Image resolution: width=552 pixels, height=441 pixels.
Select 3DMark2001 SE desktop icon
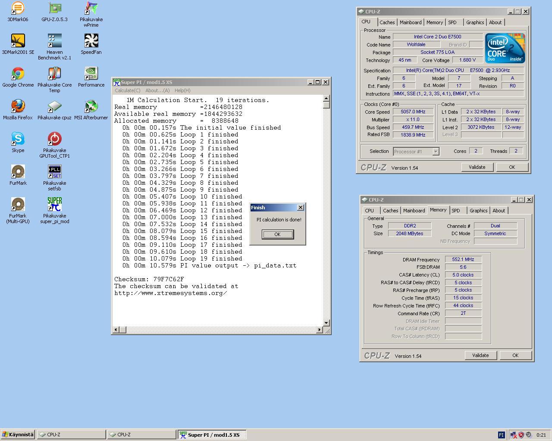tap(18, 44)
